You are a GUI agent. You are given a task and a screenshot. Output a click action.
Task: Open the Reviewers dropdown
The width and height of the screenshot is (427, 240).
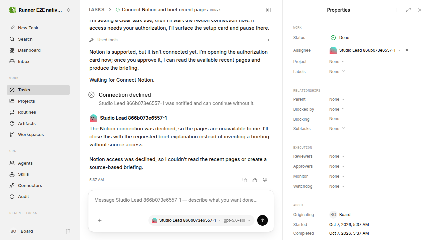tap(337, 156)
